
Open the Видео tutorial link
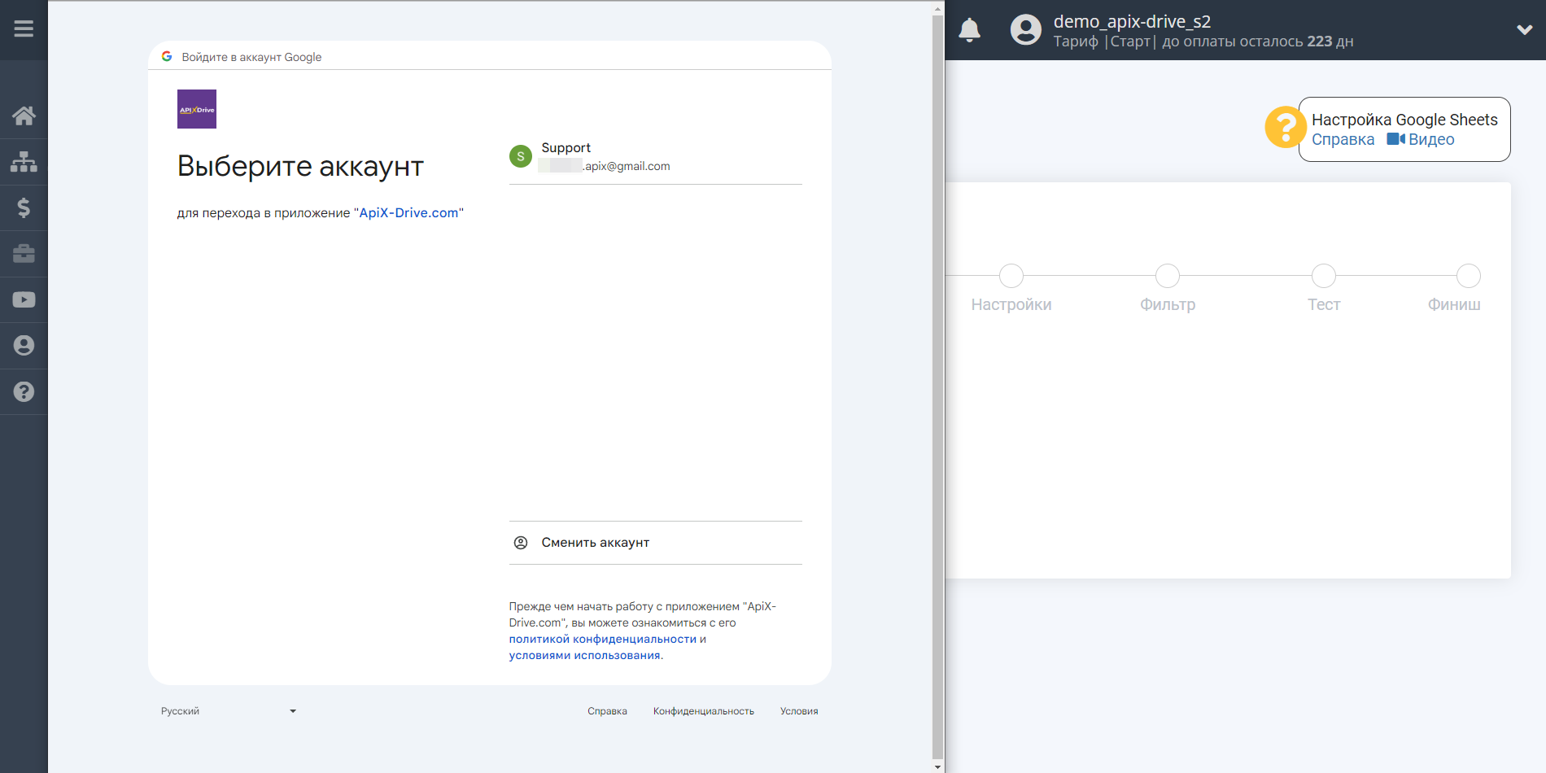pyautogui.click(x=1431, y=139)
